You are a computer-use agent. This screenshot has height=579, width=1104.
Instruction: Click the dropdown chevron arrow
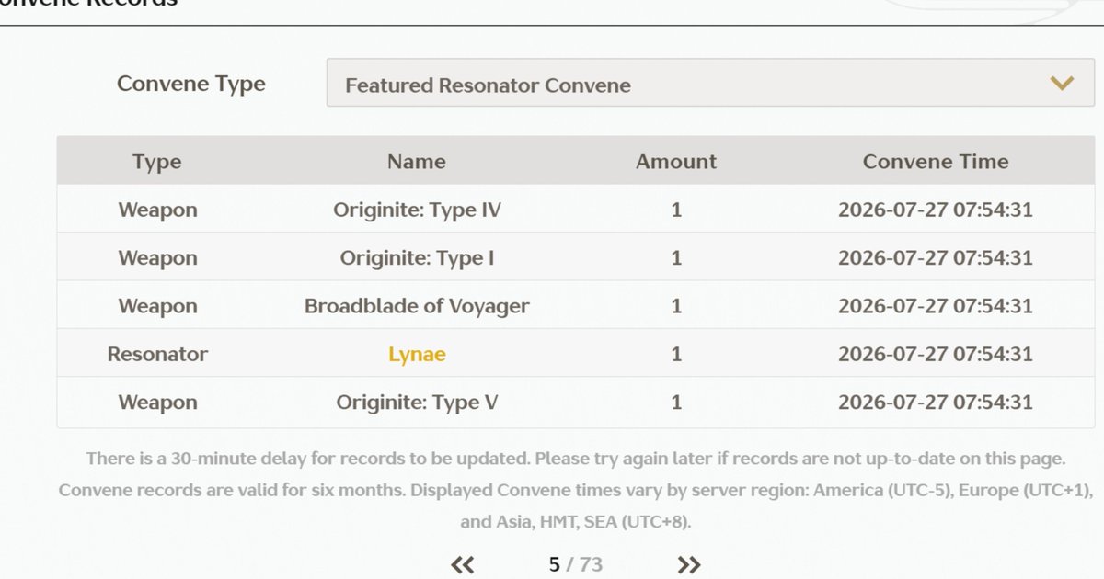click(1062, 85)
